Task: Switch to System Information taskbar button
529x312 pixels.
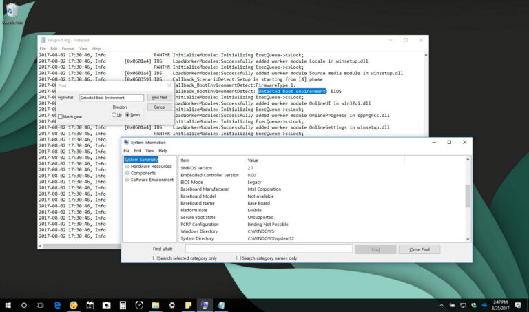Action: pyautogui.click(x=205, y=305)
